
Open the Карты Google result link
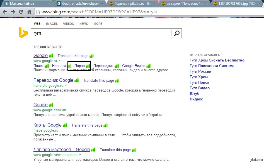pos(47,125)
